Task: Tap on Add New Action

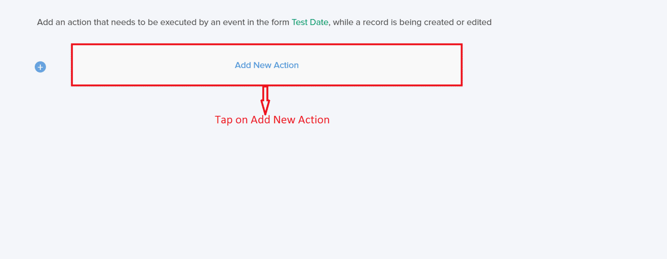Action: point(267,65)
